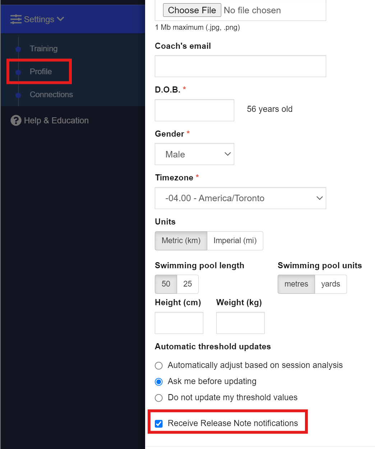Viewport: 375px width, 449px height.
Task: Set swimming pool length to 25
Action: point(187,284)
